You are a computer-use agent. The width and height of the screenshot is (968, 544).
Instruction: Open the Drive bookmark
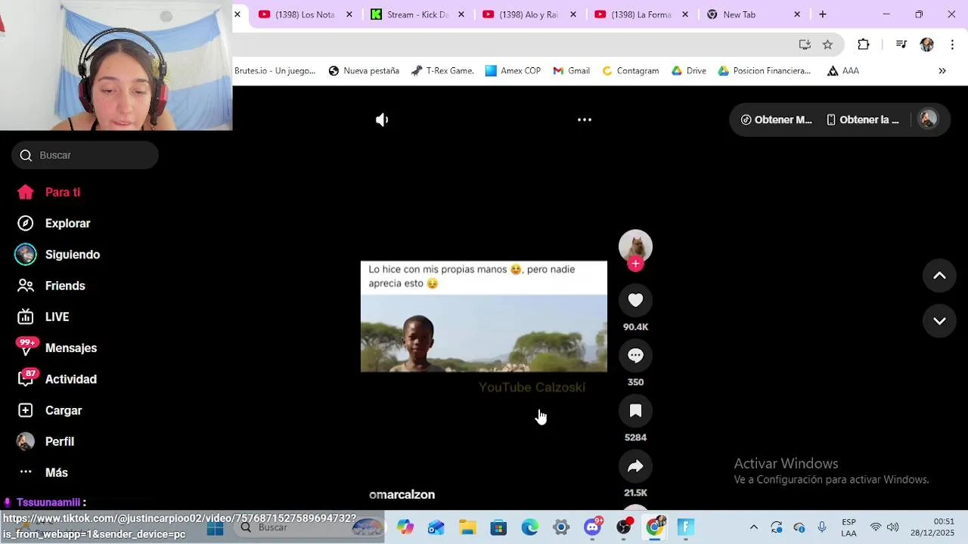(689, 70)
